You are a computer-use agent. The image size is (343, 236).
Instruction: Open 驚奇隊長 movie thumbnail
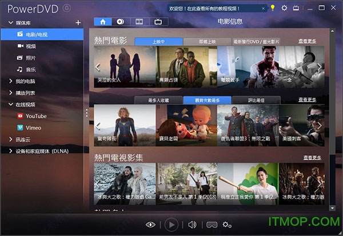pos(125,125)
